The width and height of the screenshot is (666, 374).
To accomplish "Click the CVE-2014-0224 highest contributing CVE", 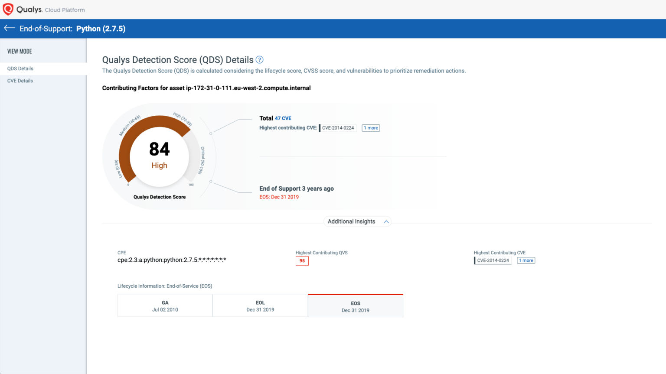I will [338, 128].
